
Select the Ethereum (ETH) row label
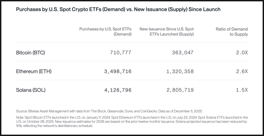point(34,71)
